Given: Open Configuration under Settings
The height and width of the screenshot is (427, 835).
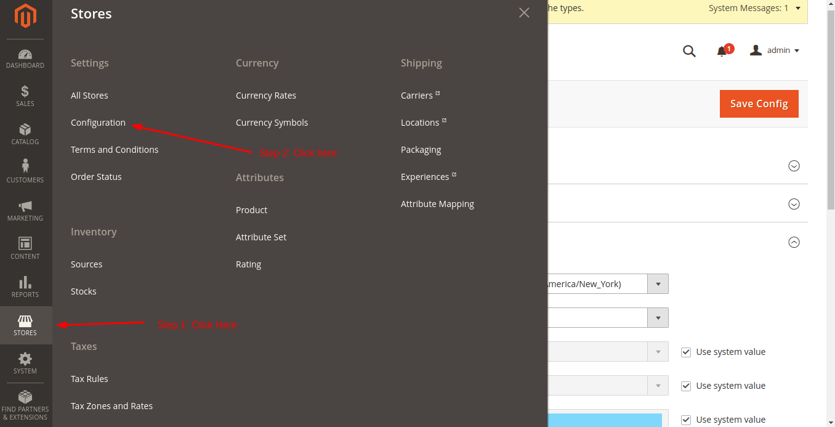Looking at the screenshot, I should (98, 123).
